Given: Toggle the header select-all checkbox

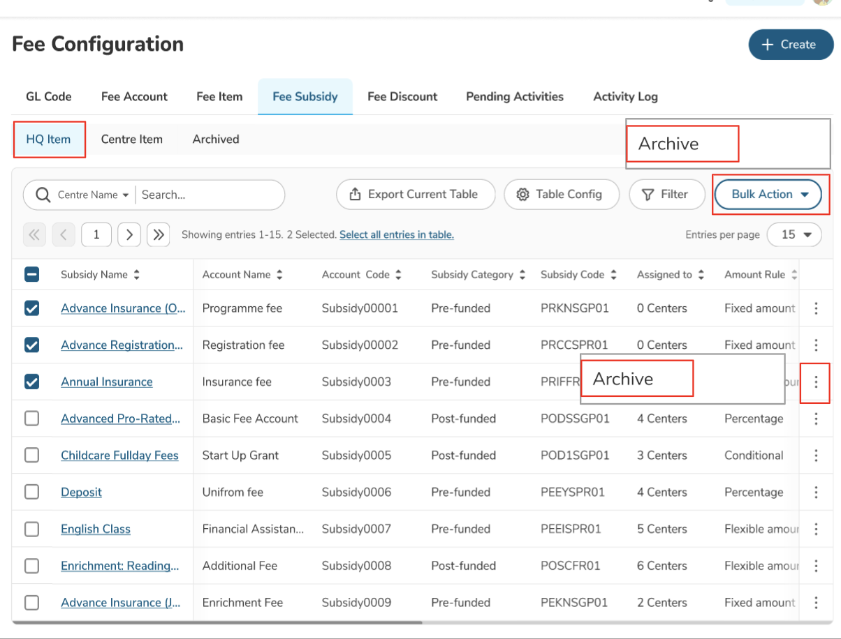Looking at the screenshot, I should (x=32, y=275).
